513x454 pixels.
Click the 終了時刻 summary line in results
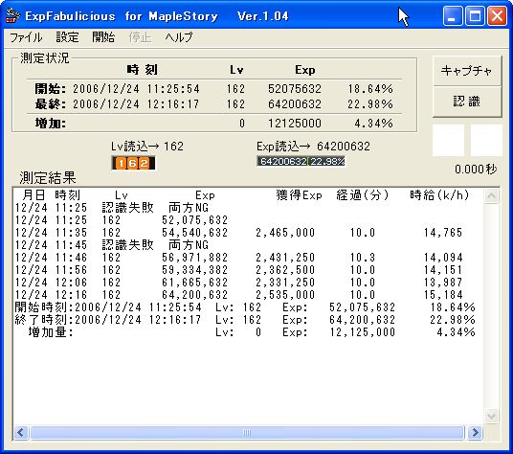point(245,320)
